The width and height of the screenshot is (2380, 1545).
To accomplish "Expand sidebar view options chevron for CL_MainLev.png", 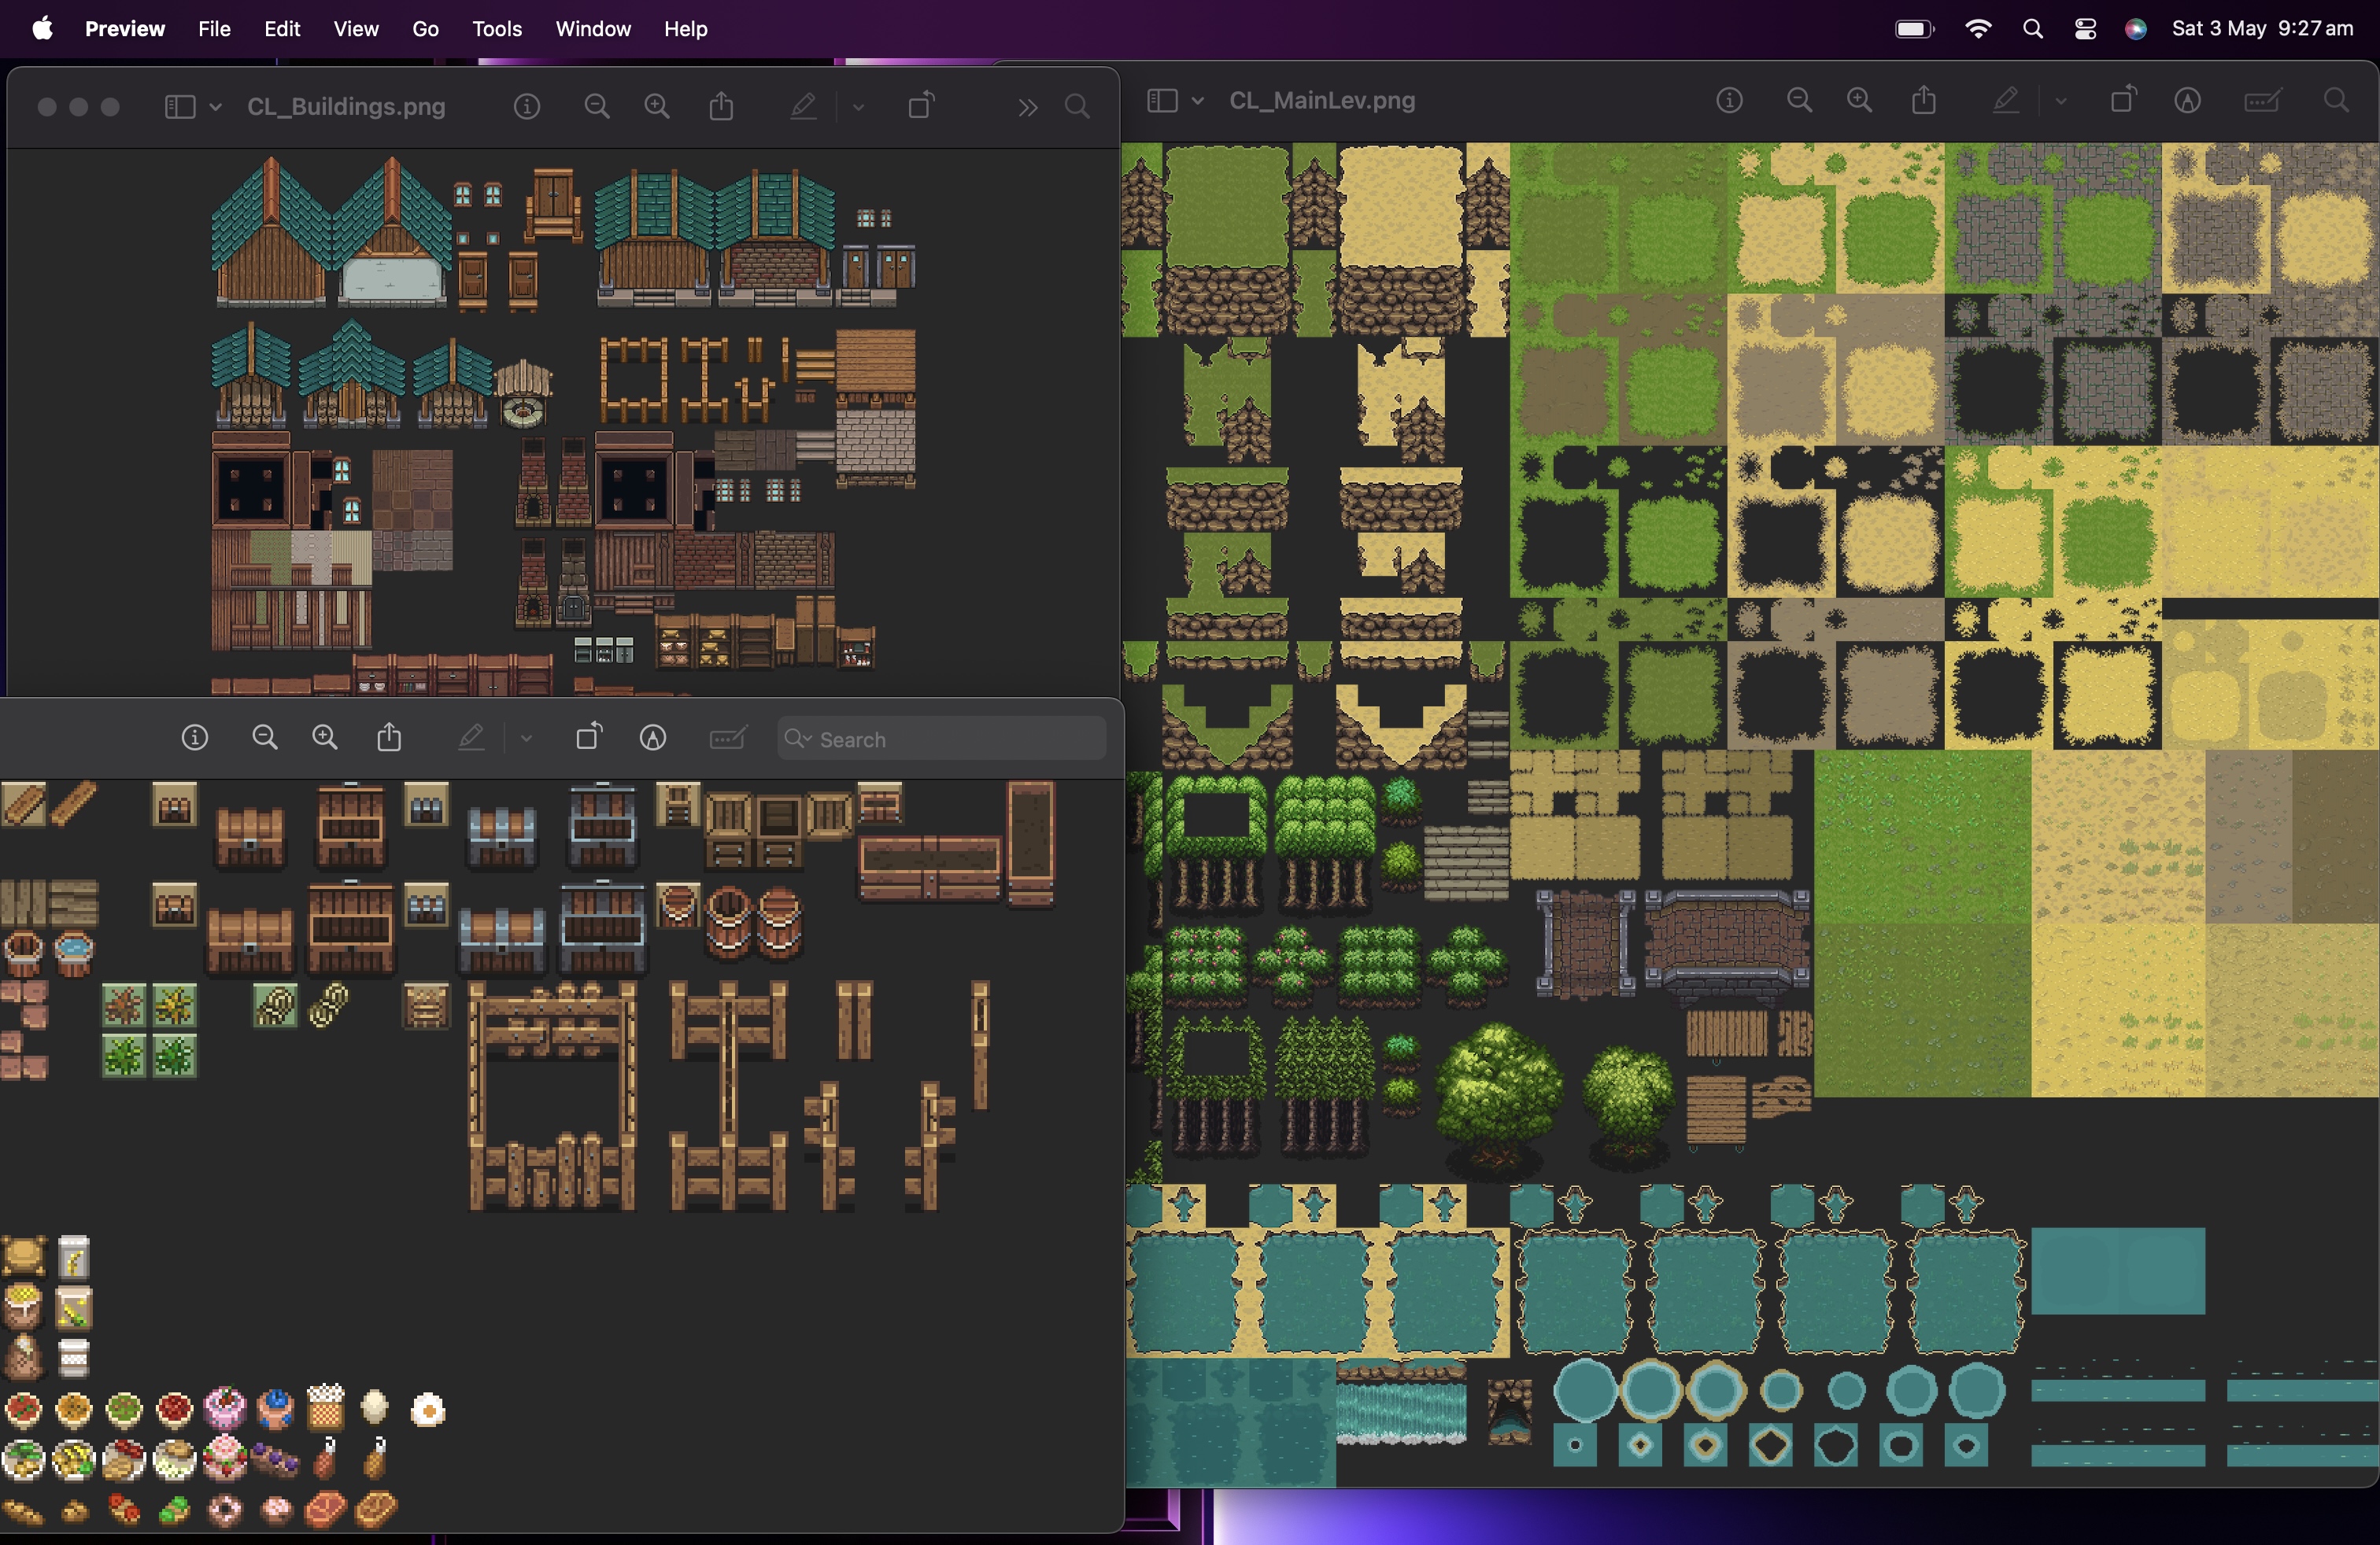I will (x=1198, y=101).
